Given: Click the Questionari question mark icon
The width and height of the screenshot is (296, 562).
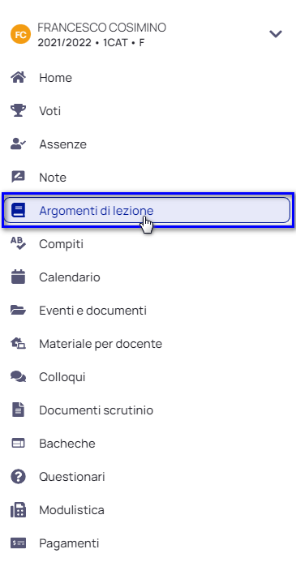Looking at the screenshot, I should [x=18, y=477].
